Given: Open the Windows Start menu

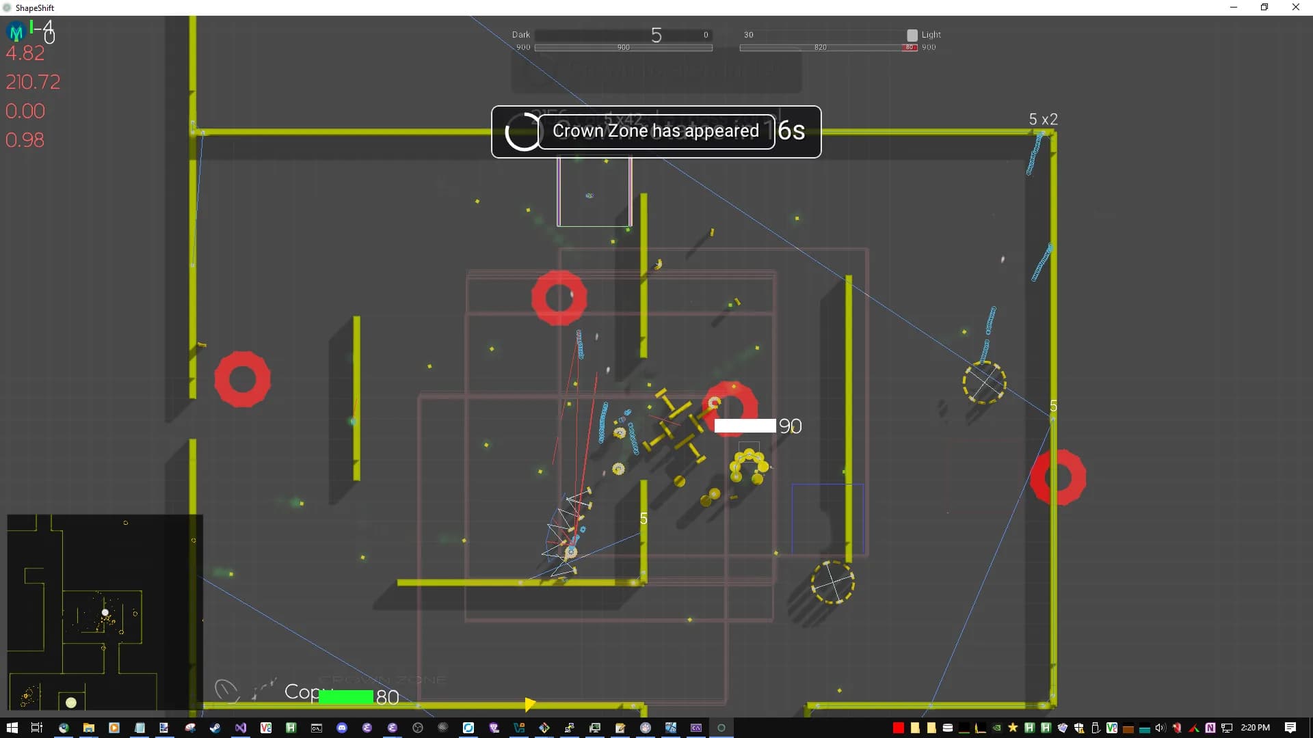Looking at the screenshot, I should 12,728.
